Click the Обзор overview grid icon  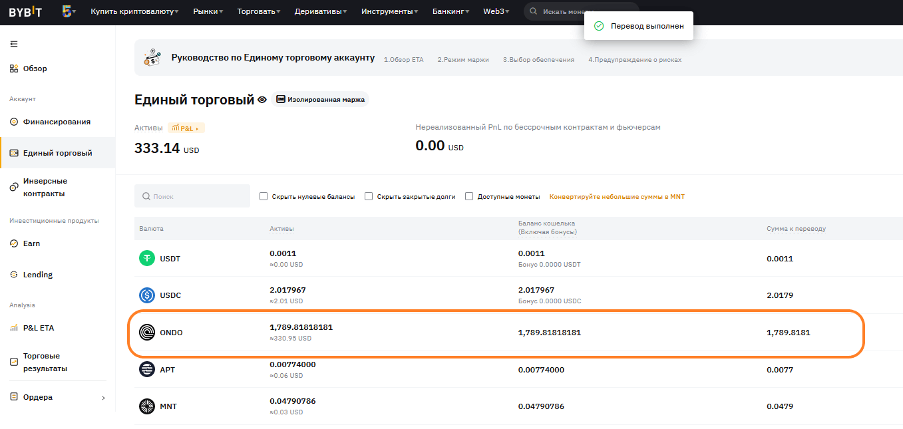14,69
